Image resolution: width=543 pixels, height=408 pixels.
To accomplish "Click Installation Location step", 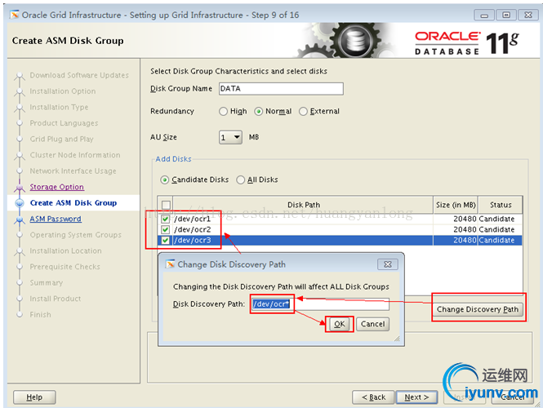I will (x=66, y=251).
